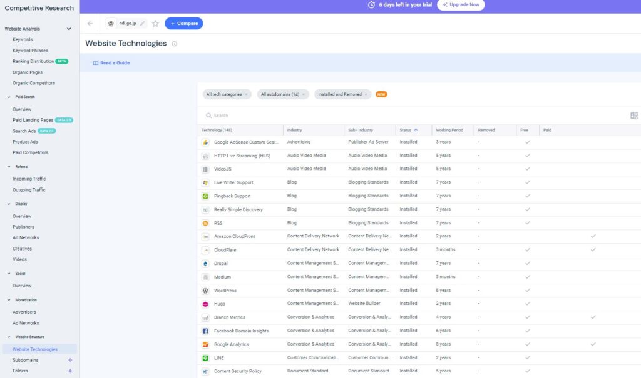Open Paid Competitors in the sidebar
Screen dimensions: 641x378
coord(30,152)
